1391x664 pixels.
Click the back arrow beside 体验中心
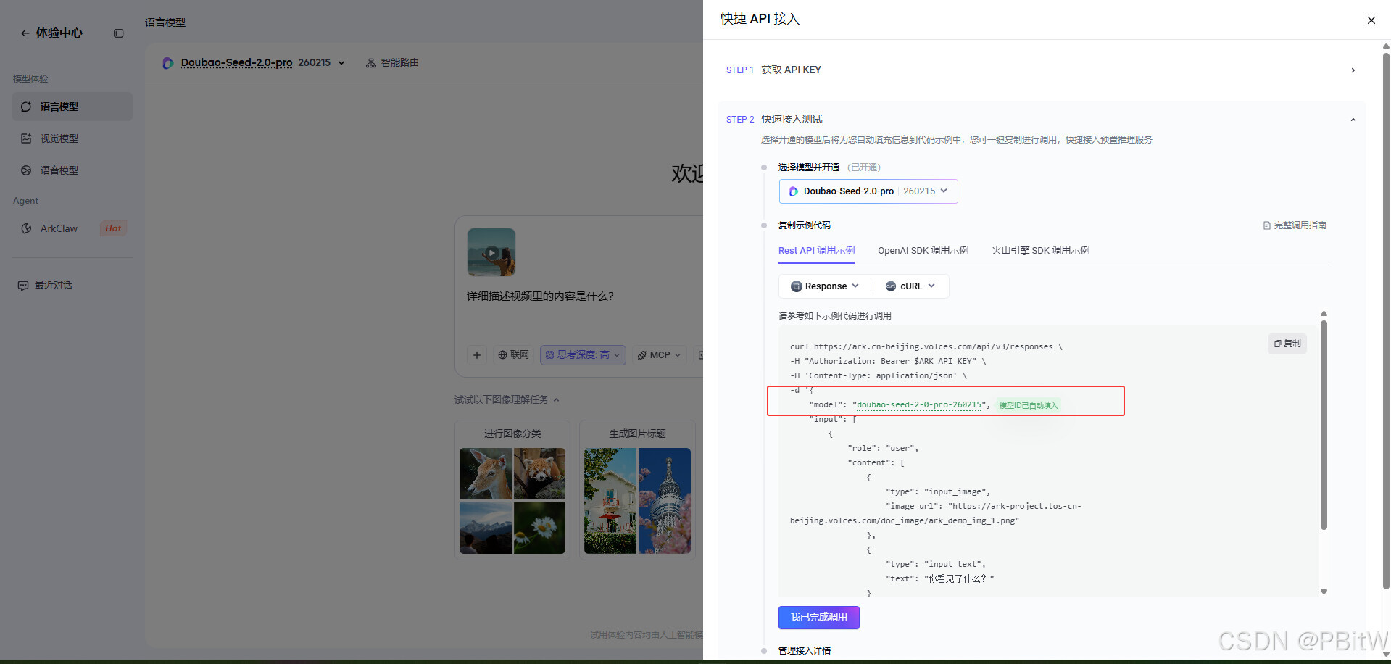25,33
